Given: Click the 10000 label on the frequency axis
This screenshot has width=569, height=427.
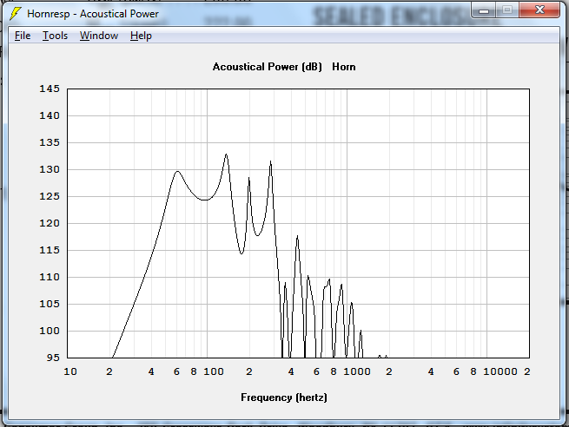Looking at the screenshot, I should coord(500,371).
